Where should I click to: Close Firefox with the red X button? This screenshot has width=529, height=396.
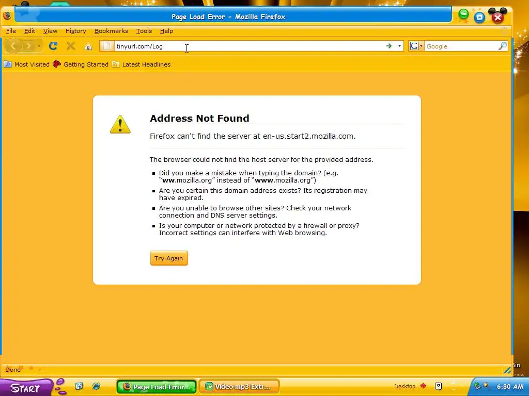click(x=497, y=17)
